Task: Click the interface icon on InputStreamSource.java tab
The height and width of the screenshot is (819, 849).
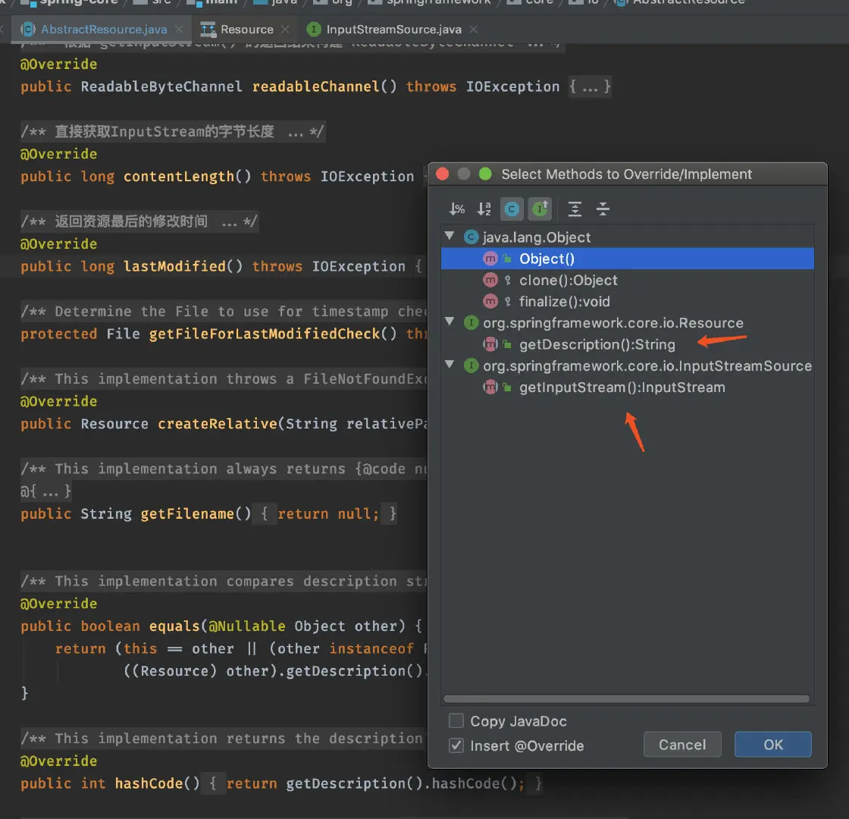Action: (x=314, y=30)
